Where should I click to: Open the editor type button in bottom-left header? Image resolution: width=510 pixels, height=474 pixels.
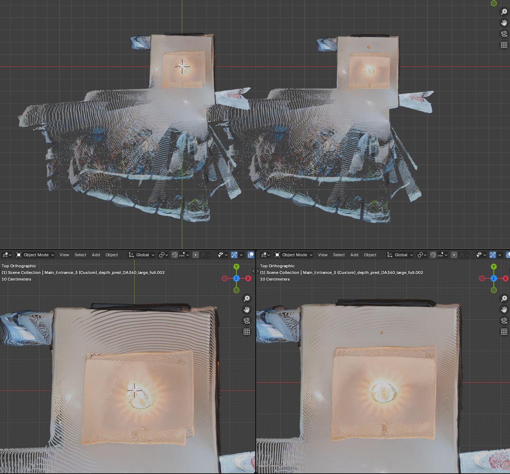pos(7,255)
